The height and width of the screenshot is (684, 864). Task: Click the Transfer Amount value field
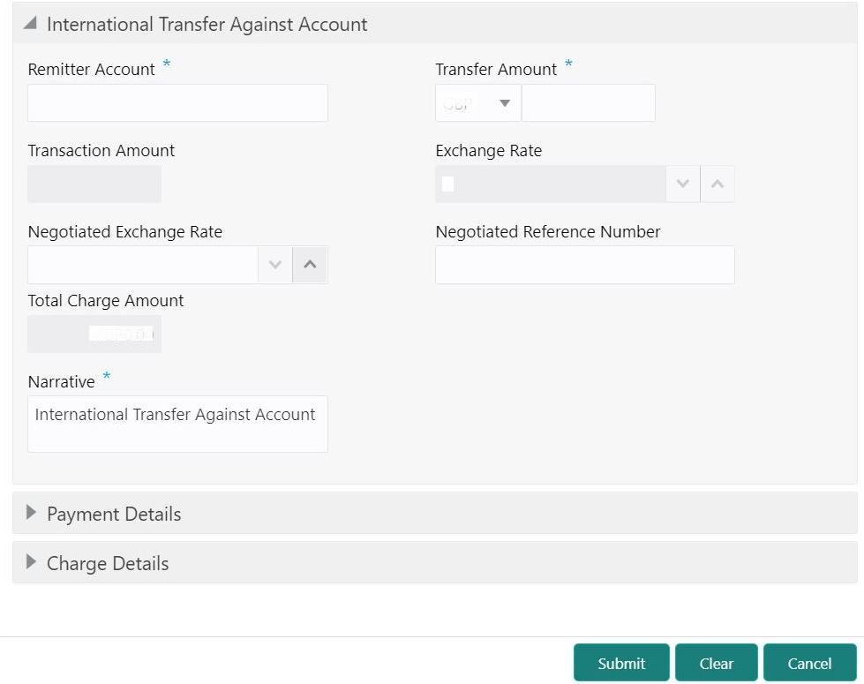589,103
